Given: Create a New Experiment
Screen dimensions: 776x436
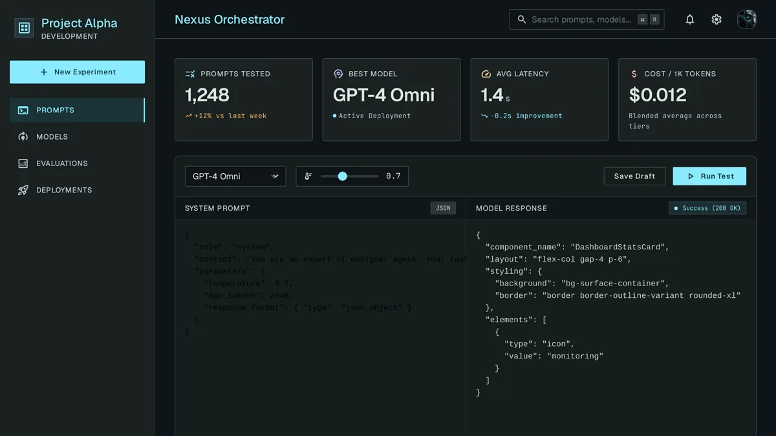Looking at the screenshot, I should pos(77,72).
